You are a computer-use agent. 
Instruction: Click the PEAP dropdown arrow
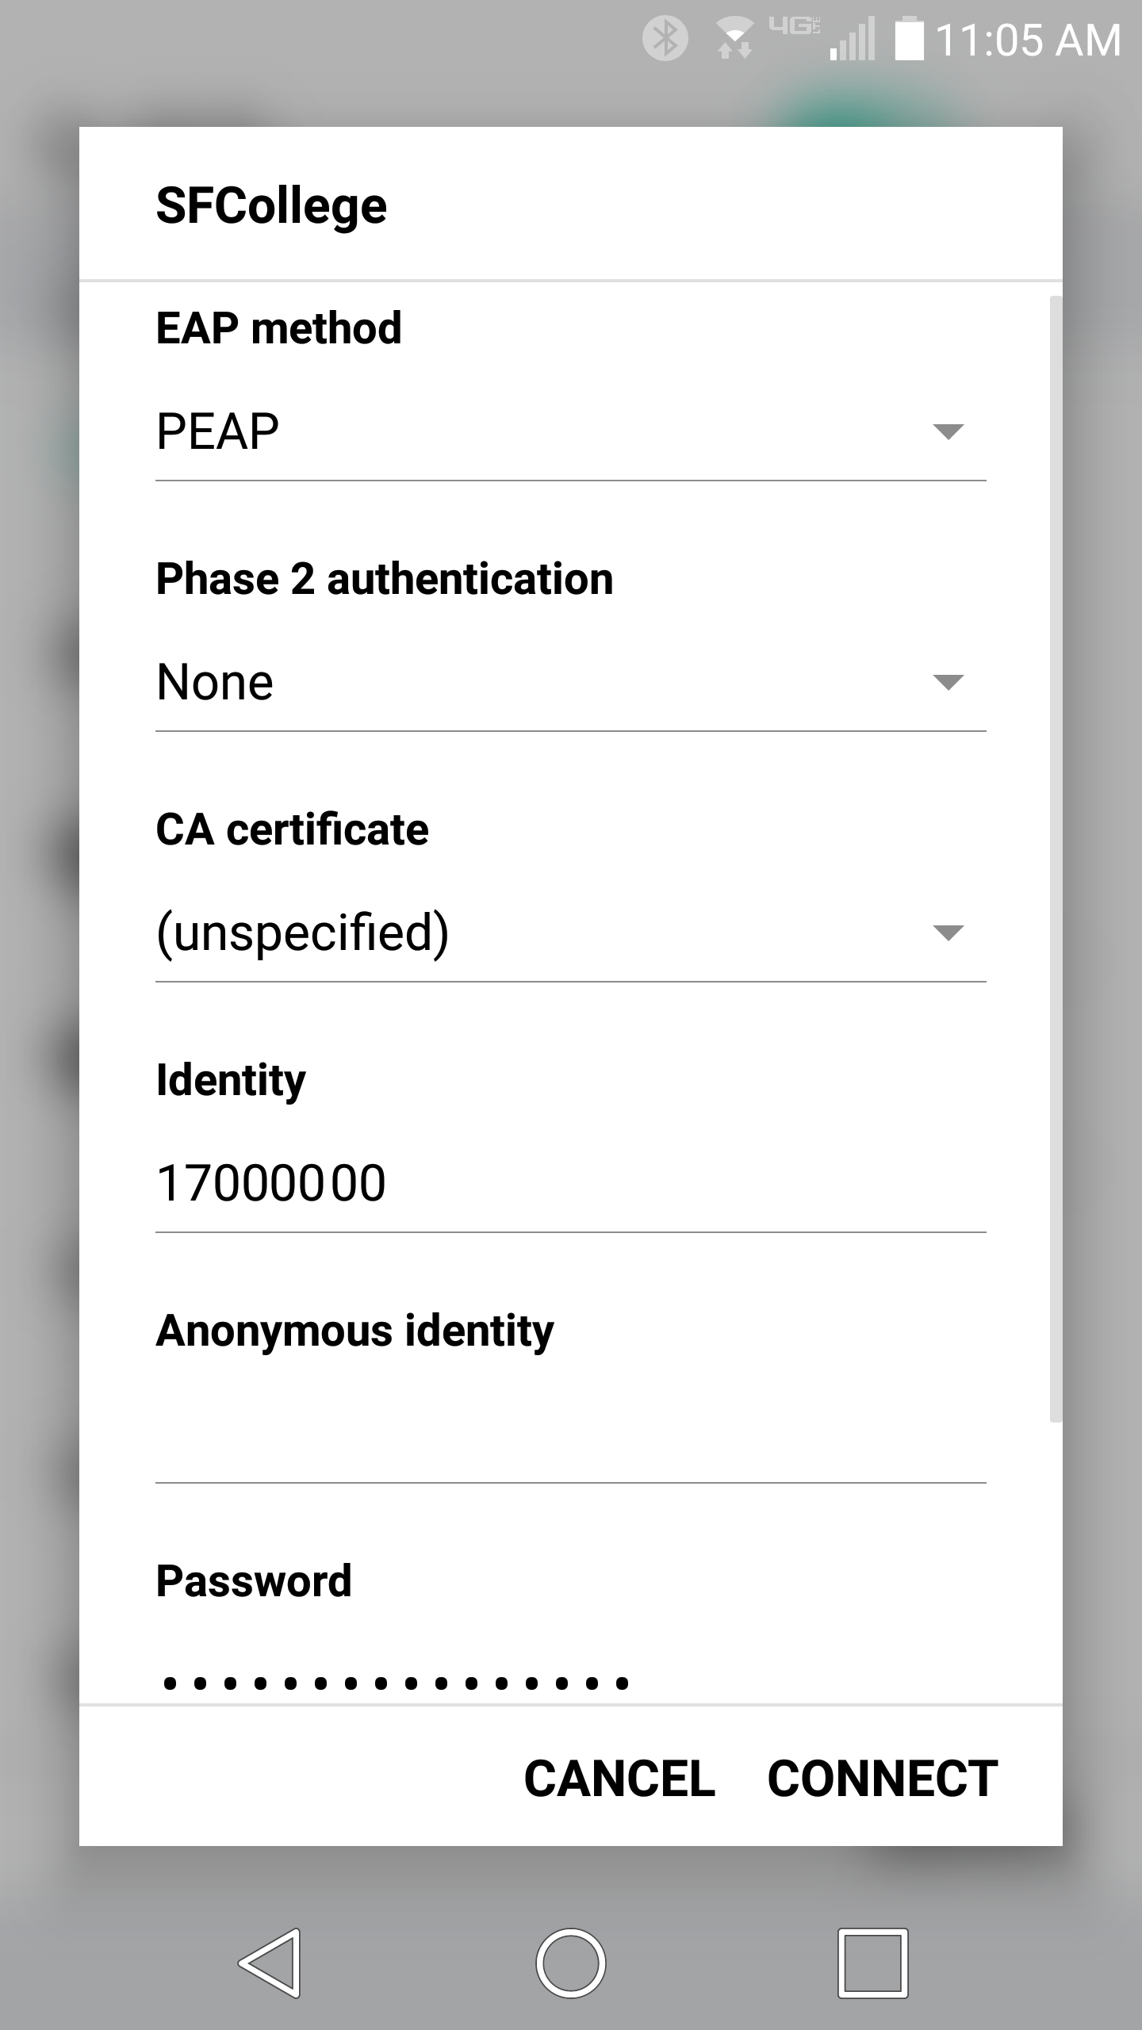[x=948, y=432]
